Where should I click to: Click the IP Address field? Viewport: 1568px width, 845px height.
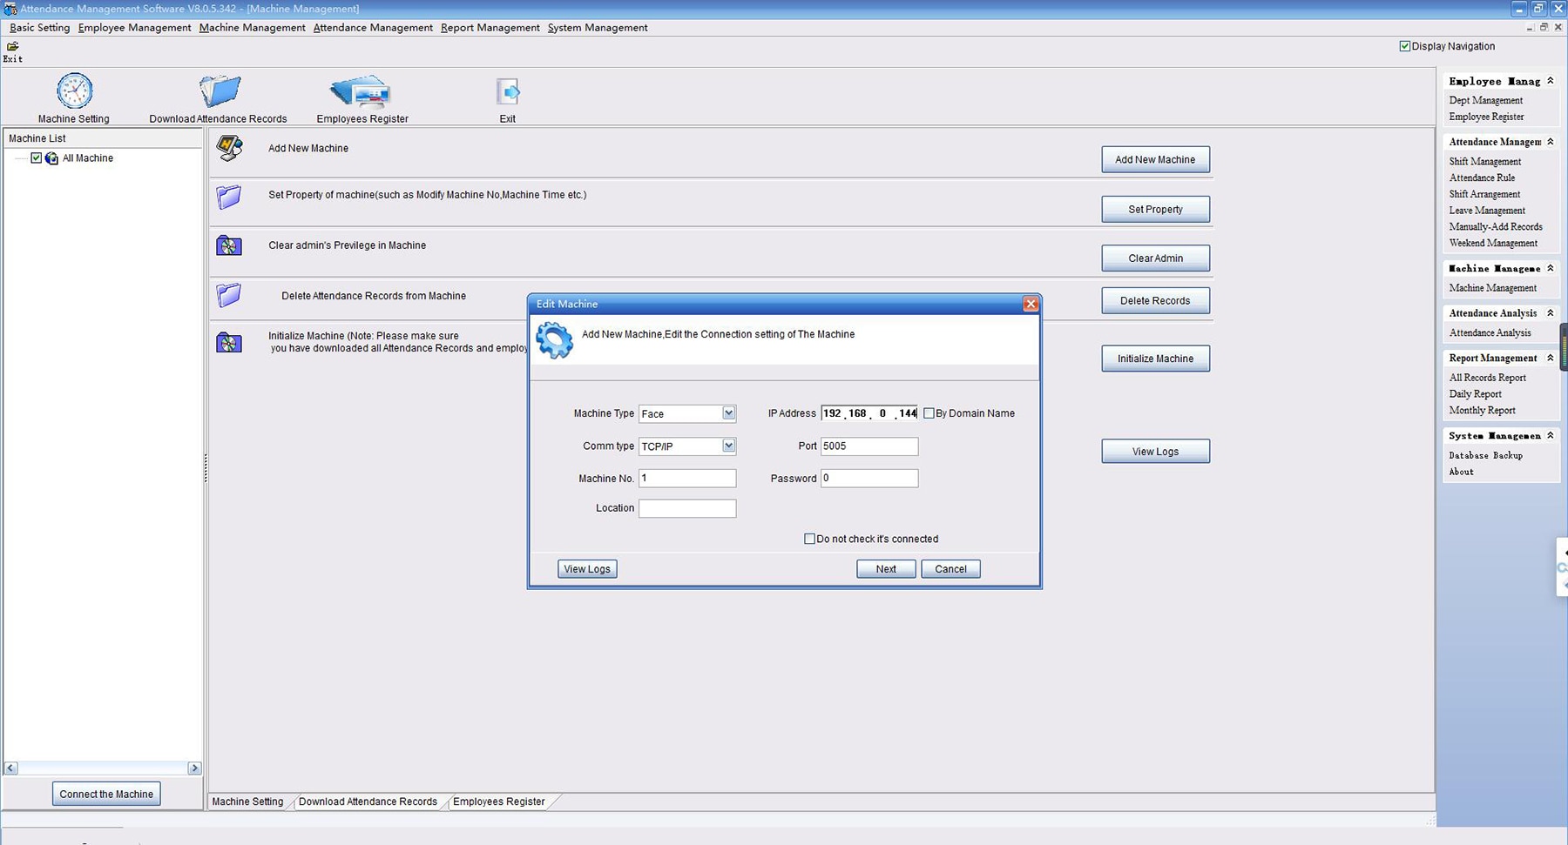pos(869,413)
